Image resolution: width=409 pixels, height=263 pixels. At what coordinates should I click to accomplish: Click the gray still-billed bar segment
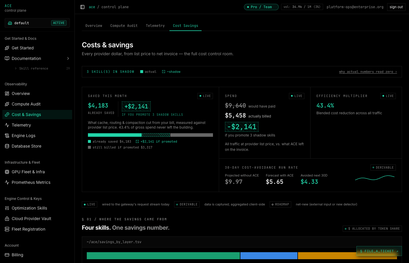(192, 135)
